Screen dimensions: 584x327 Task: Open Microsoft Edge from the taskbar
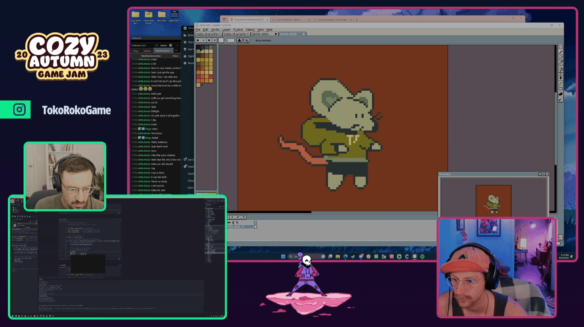pyautogui.click(x=346, y=256)
